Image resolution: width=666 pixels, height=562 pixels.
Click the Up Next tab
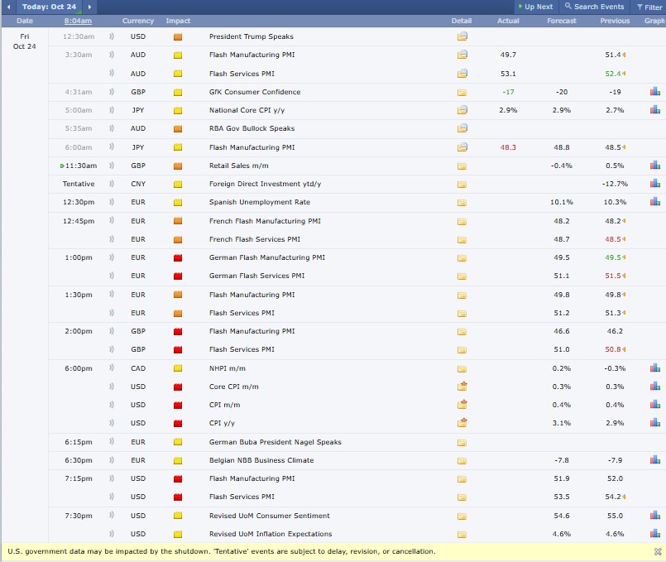(x=535, y=7)
